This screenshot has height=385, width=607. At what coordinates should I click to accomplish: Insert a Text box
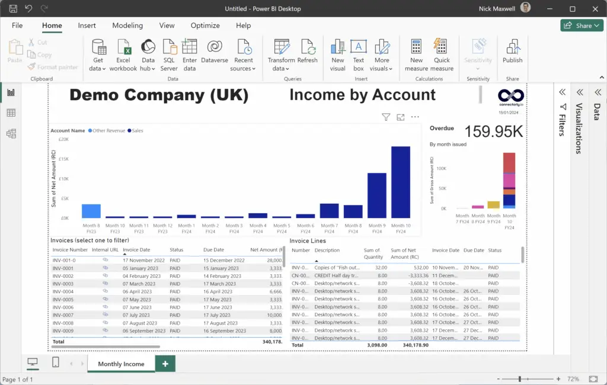359,47
